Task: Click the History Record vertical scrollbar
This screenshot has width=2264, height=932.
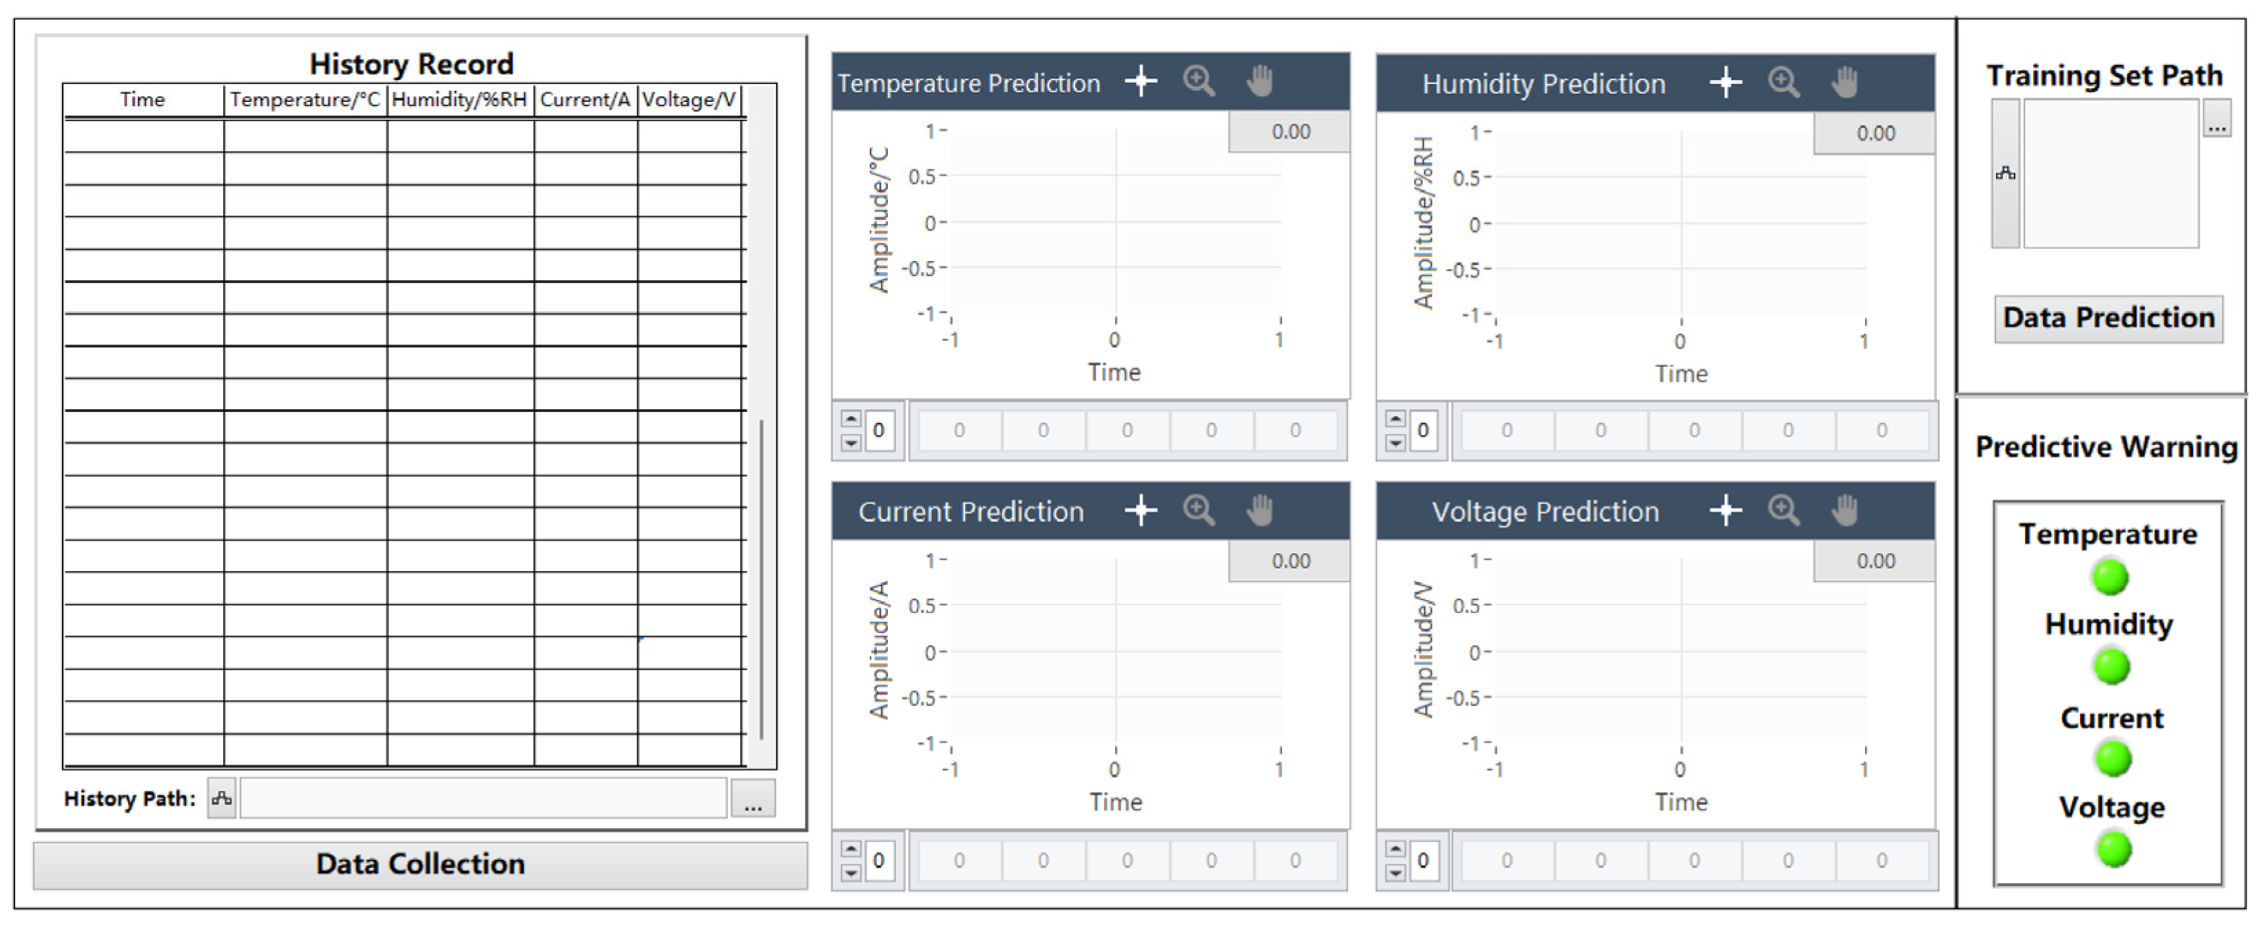Action: pos(761,580)
